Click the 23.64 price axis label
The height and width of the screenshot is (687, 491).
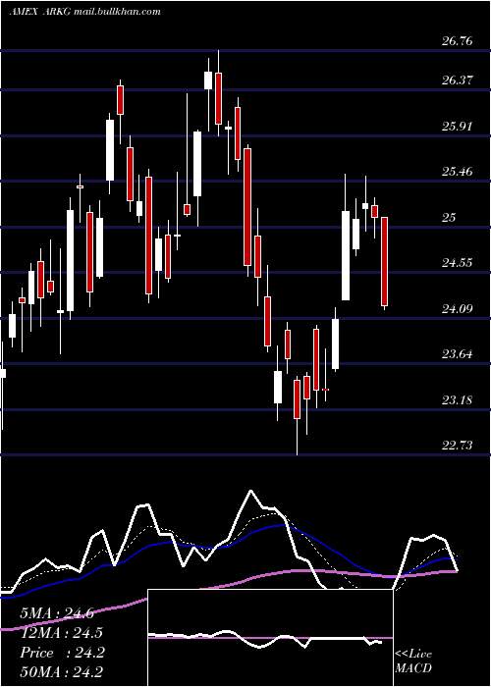point(458,354)
